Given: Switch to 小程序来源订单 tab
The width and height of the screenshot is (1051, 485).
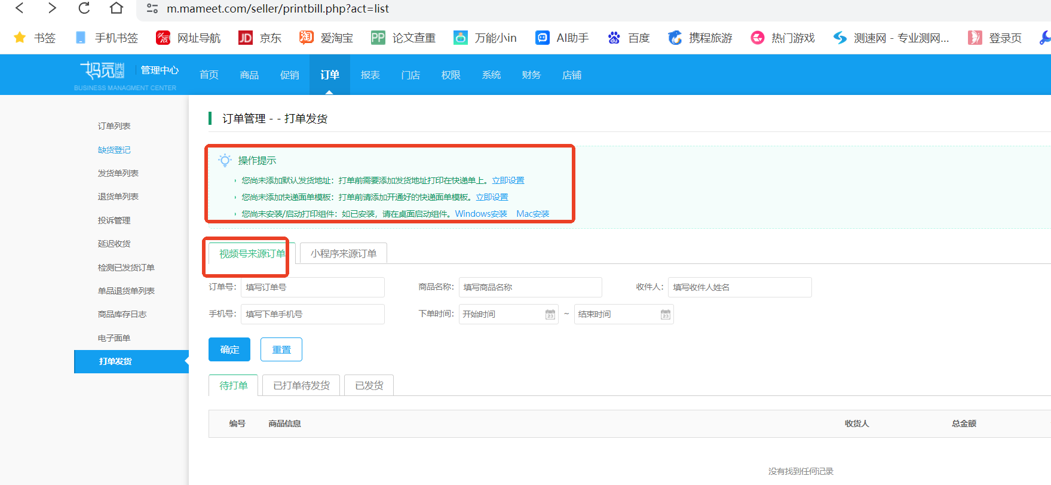Looking at the screenshot, I should (344, 254).
